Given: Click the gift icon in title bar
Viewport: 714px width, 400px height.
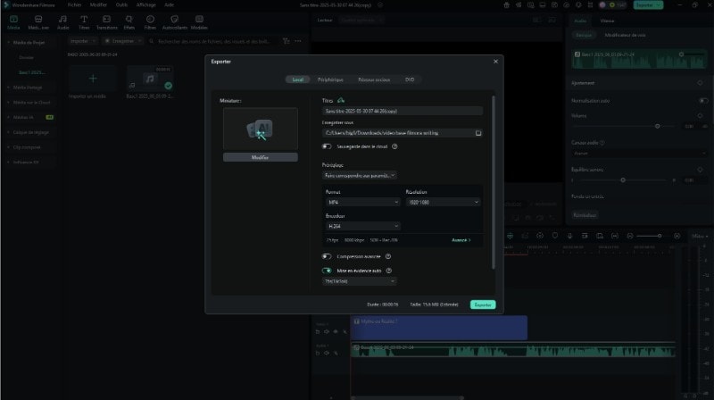Looking at the screenshot, I should tap(506, 5).
